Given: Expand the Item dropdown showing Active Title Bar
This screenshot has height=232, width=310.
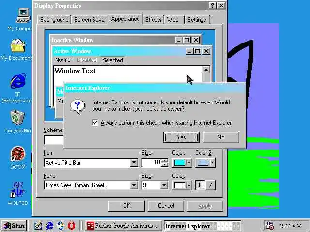Looking at the screenshot, I should coord(134,163).
